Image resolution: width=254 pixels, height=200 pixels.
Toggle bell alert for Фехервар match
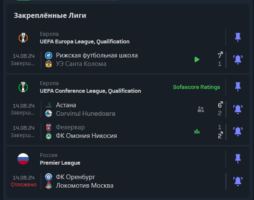(x=238, y=131)
